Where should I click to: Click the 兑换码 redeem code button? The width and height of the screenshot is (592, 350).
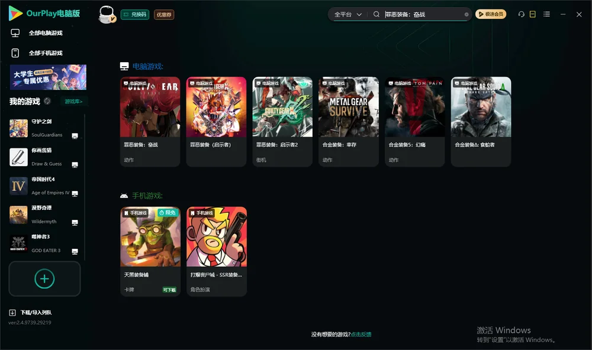click(135, 14)
